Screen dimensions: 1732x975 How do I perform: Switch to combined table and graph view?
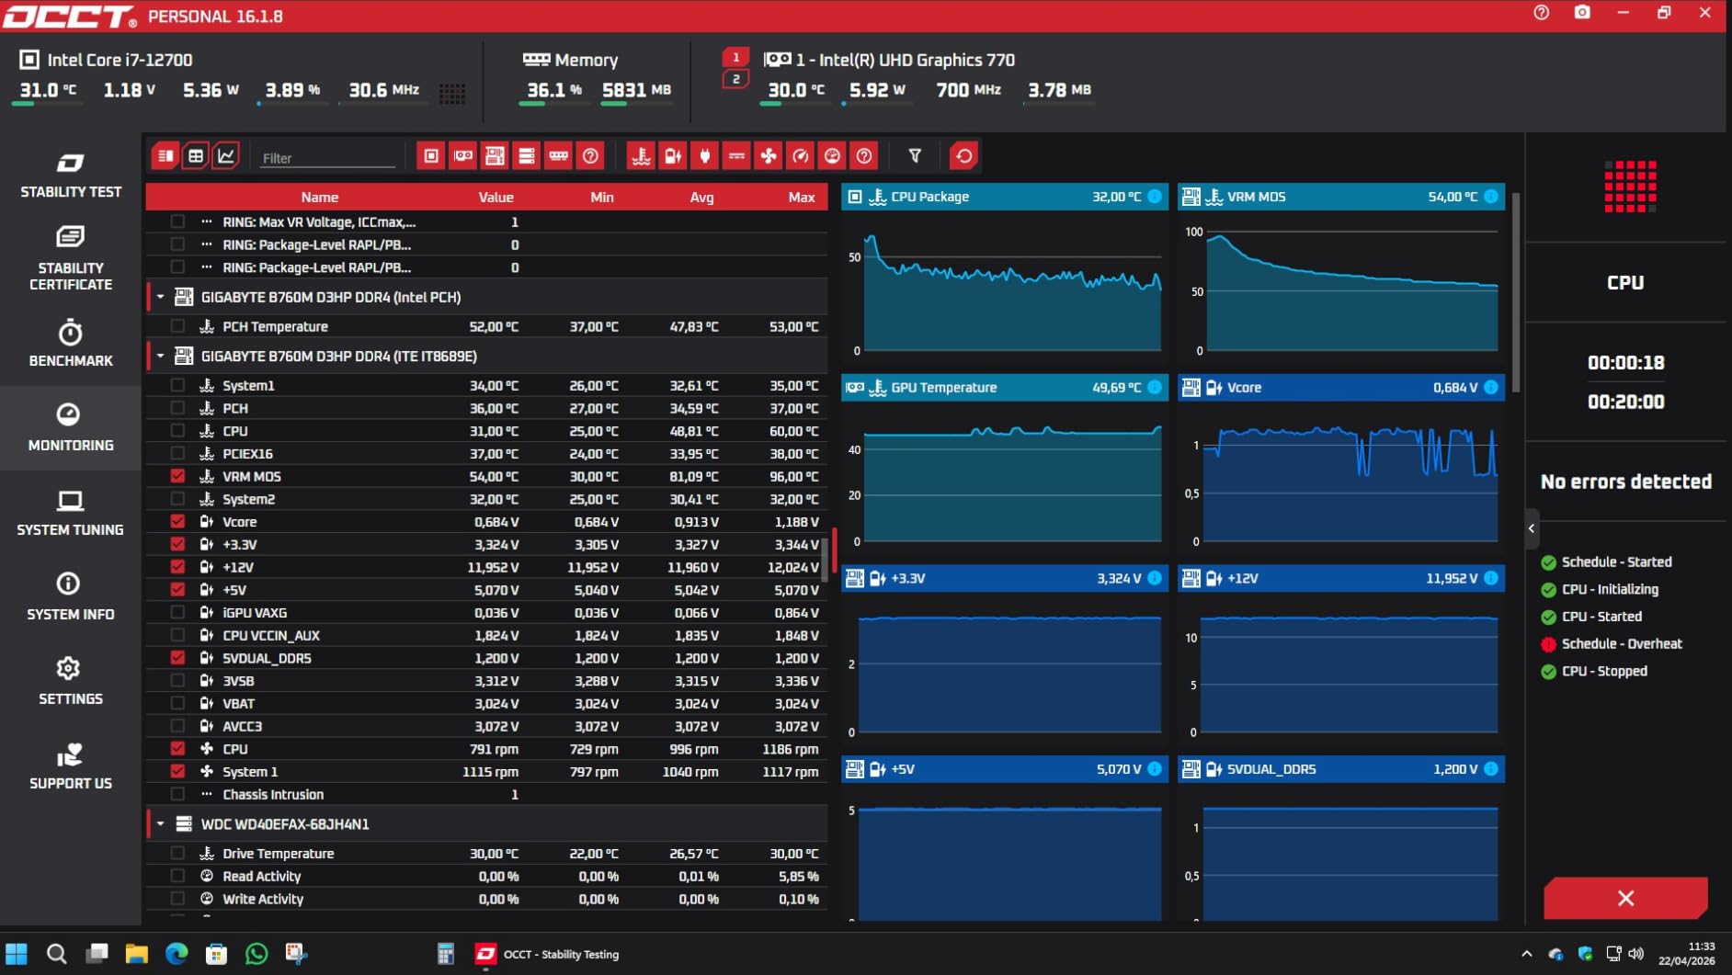coord(165,156)
